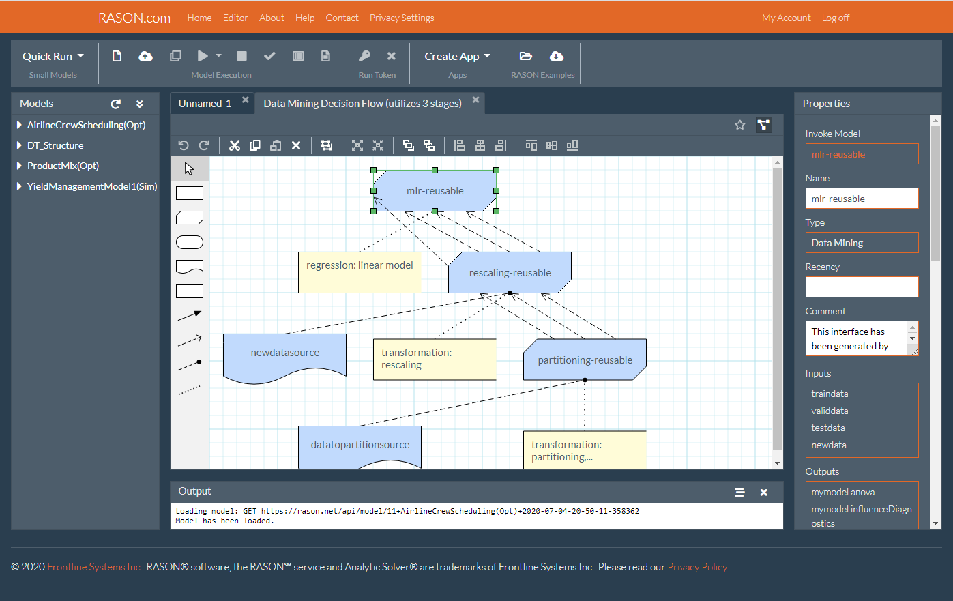This screenshot has width=953, height=601.
Task: Click the favorite star icon above diagram
Action: 739,125
